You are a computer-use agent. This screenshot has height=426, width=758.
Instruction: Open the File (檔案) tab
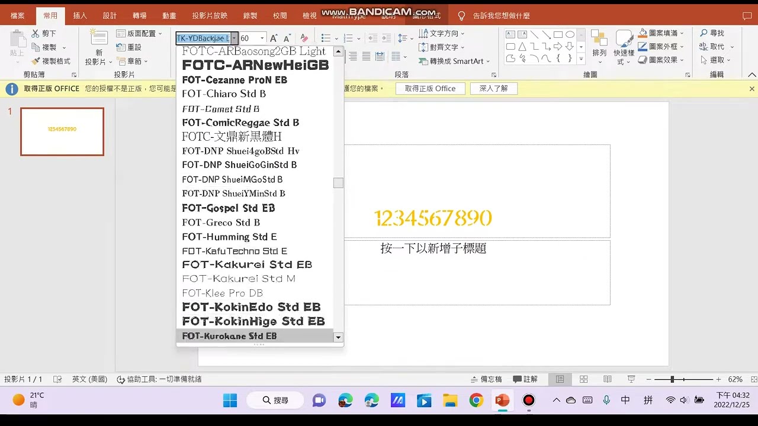point(18,16)
